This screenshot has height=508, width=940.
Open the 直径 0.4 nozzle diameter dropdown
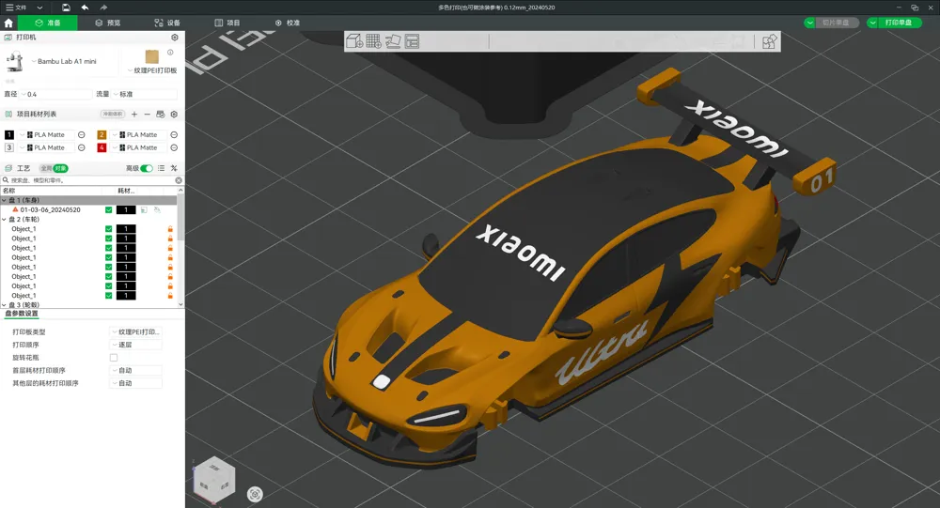(x=55, y=94)
